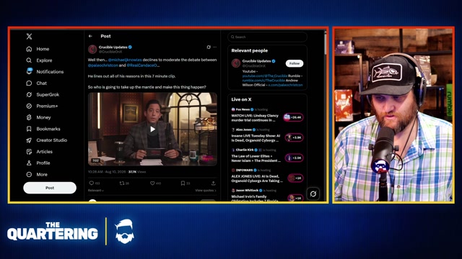The width and height of the screenshot is (462, 259).
Task: Open the Chat bubble icon
Action: click(29, 83)
